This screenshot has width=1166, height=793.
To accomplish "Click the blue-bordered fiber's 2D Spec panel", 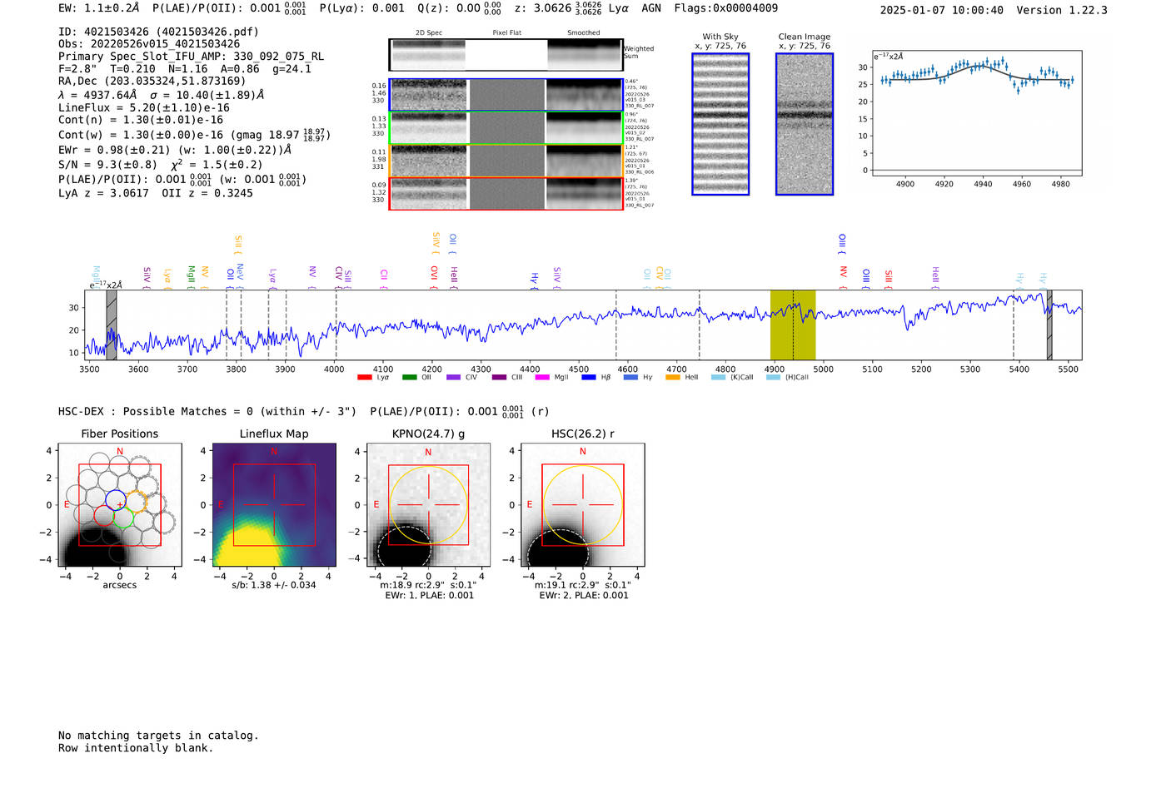I will coord(429,95).
